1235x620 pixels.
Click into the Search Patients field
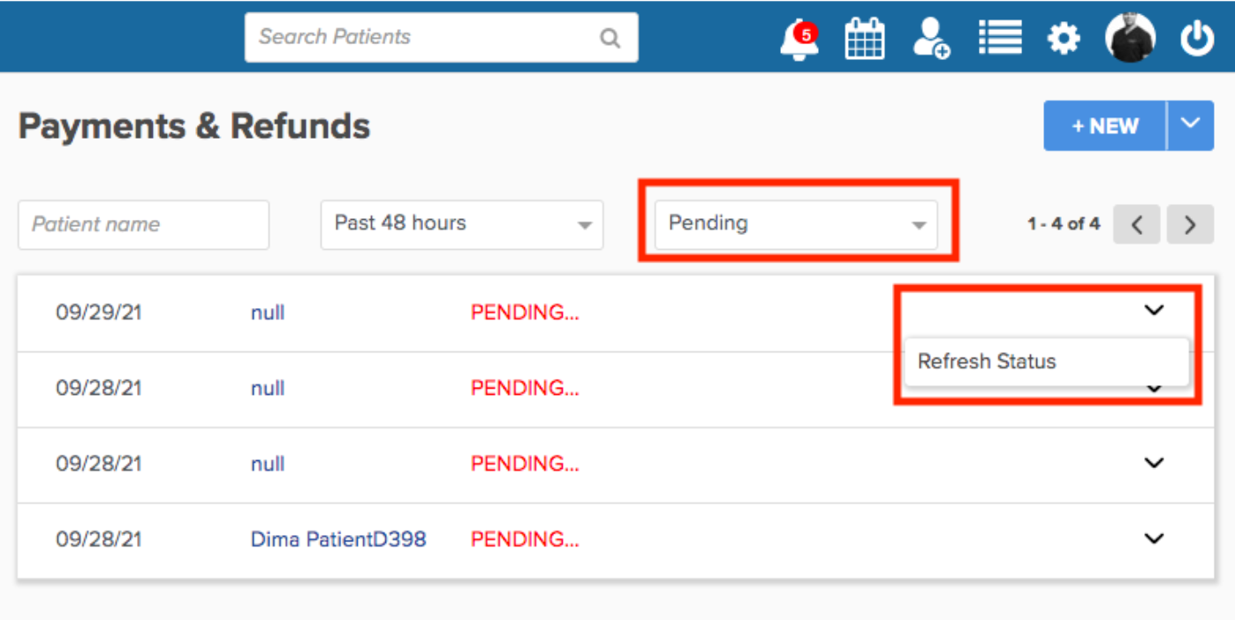click(441, 37)
